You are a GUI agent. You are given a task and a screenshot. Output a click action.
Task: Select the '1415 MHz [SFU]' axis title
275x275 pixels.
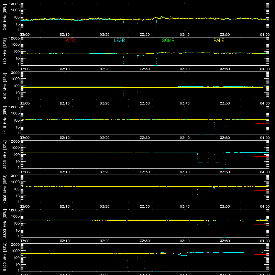pos(4,120)
